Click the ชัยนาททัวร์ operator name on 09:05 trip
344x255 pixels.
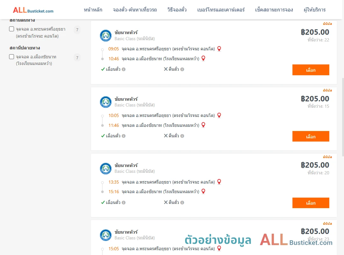point(126,33)
